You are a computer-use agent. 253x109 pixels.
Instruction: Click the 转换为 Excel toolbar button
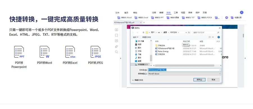141,18
